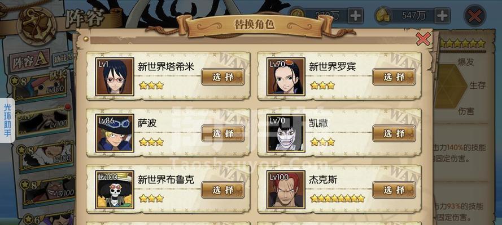Tap the 新世界罗宾 Lv70 portrait
Viewport: 502px width, 225px height.
286,77
